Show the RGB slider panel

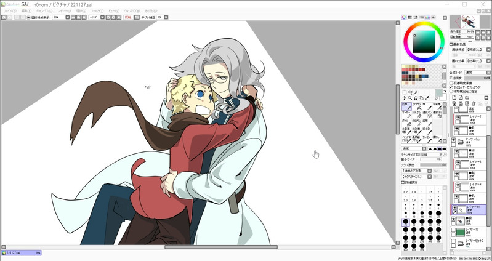coord(409,17)
